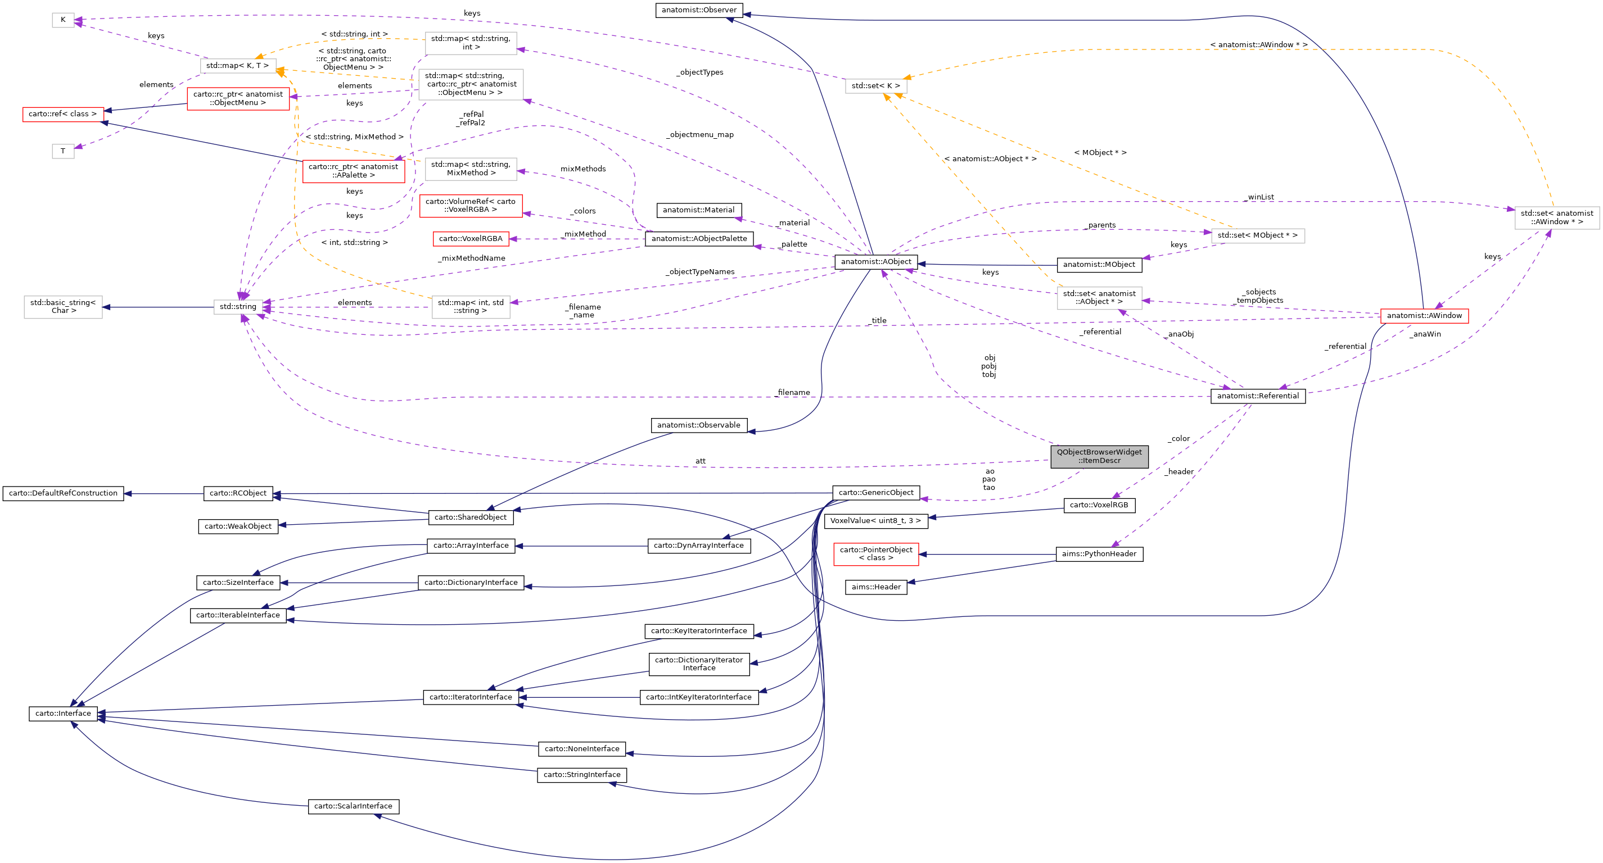Click the QObjectBrowserWidget::ItemDescr node

[x=1099, y=456]
